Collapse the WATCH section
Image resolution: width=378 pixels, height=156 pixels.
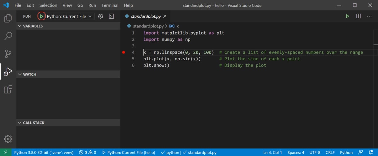[x=68, y=75]
